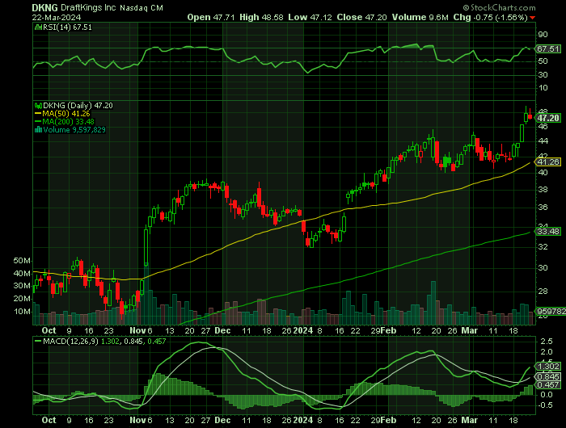Click the Low 47.12 value
Viewport: 566px width, 428px height.
[x=310, y=17]
